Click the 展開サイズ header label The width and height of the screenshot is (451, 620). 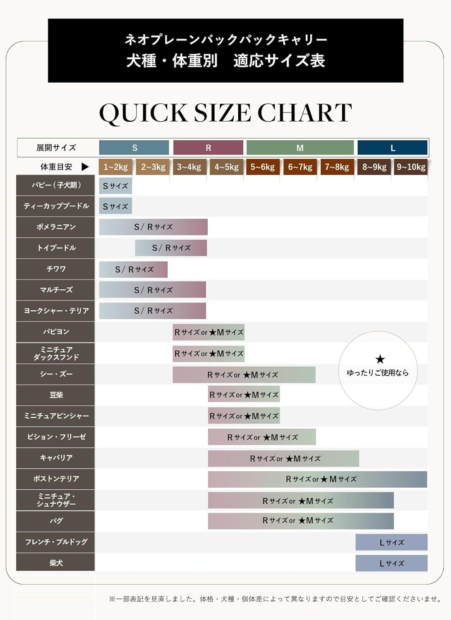point(56,148)
